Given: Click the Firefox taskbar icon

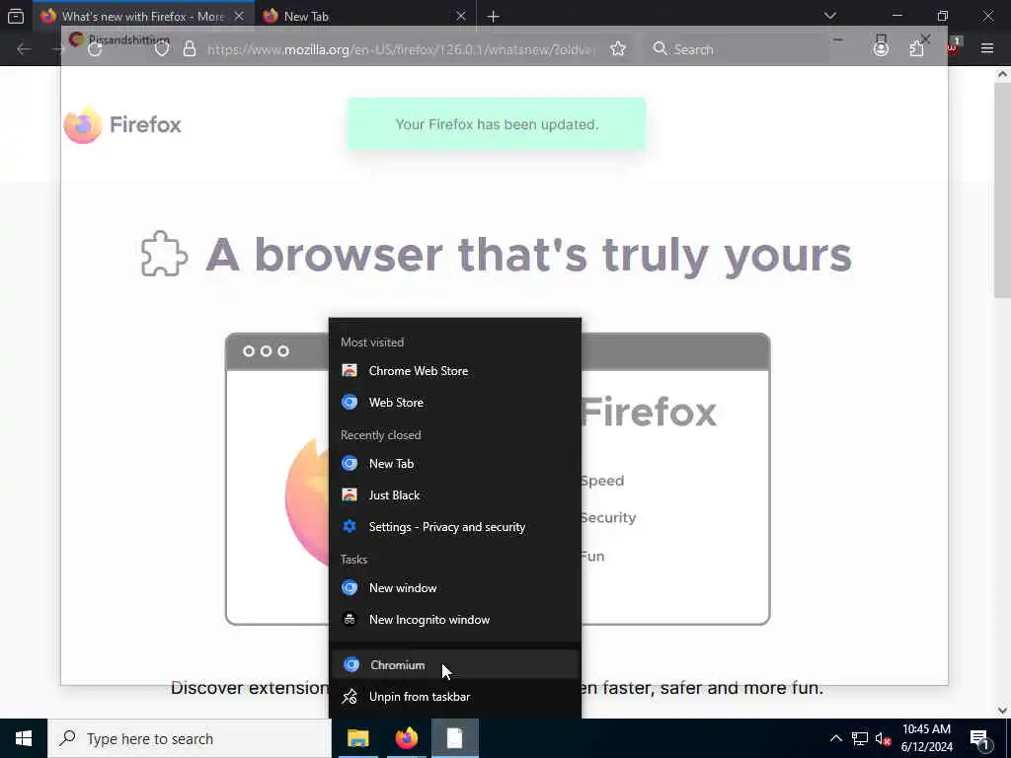Looking at the screenshot, I should click(406, 738).
